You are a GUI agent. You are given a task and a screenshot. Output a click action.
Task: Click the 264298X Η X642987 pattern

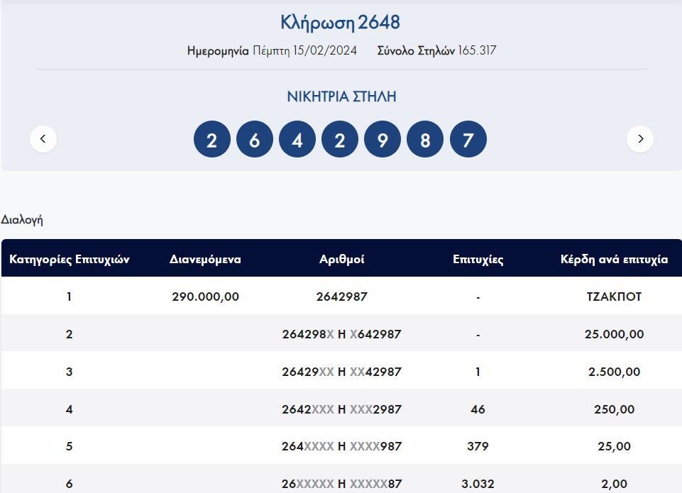point(342,334)
